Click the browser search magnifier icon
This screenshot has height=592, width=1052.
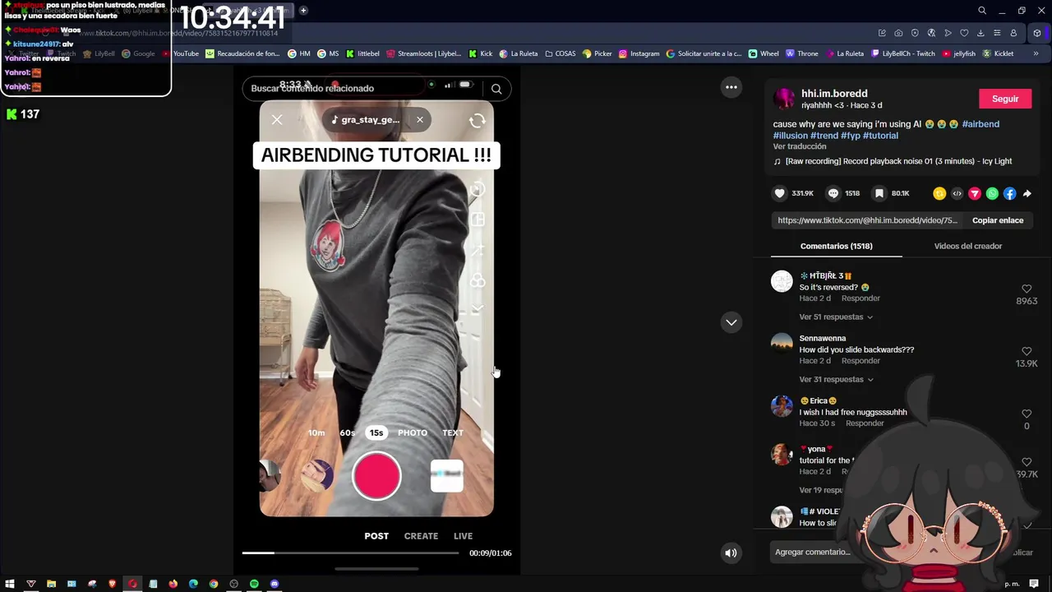982,11
